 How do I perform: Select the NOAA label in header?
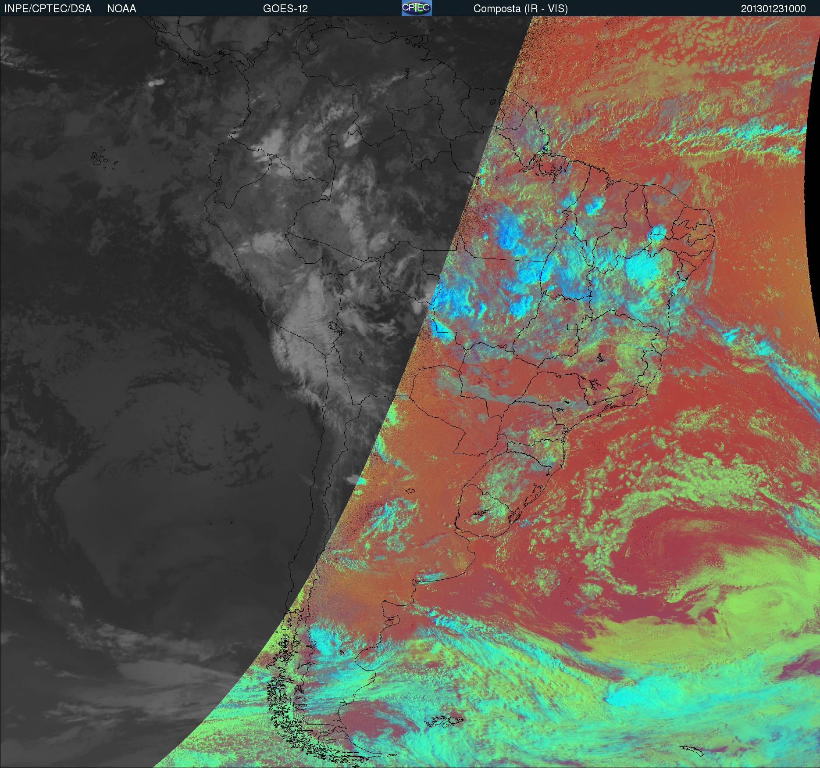(x=121, y=9)
